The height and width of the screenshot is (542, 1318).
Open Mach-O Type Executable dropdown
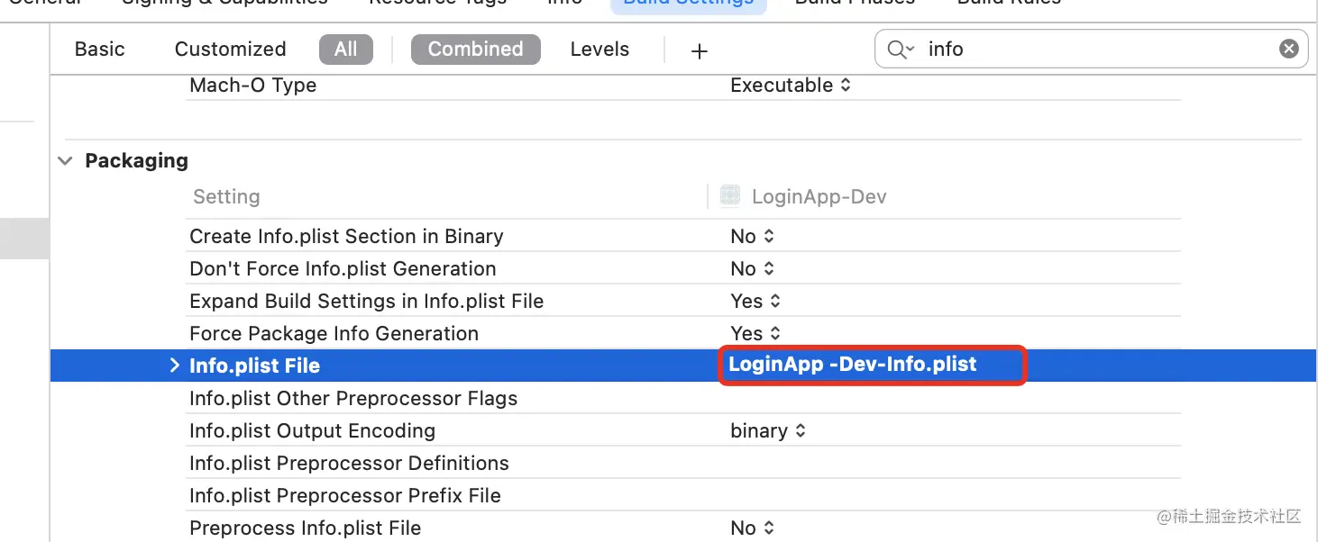point(790,86)
